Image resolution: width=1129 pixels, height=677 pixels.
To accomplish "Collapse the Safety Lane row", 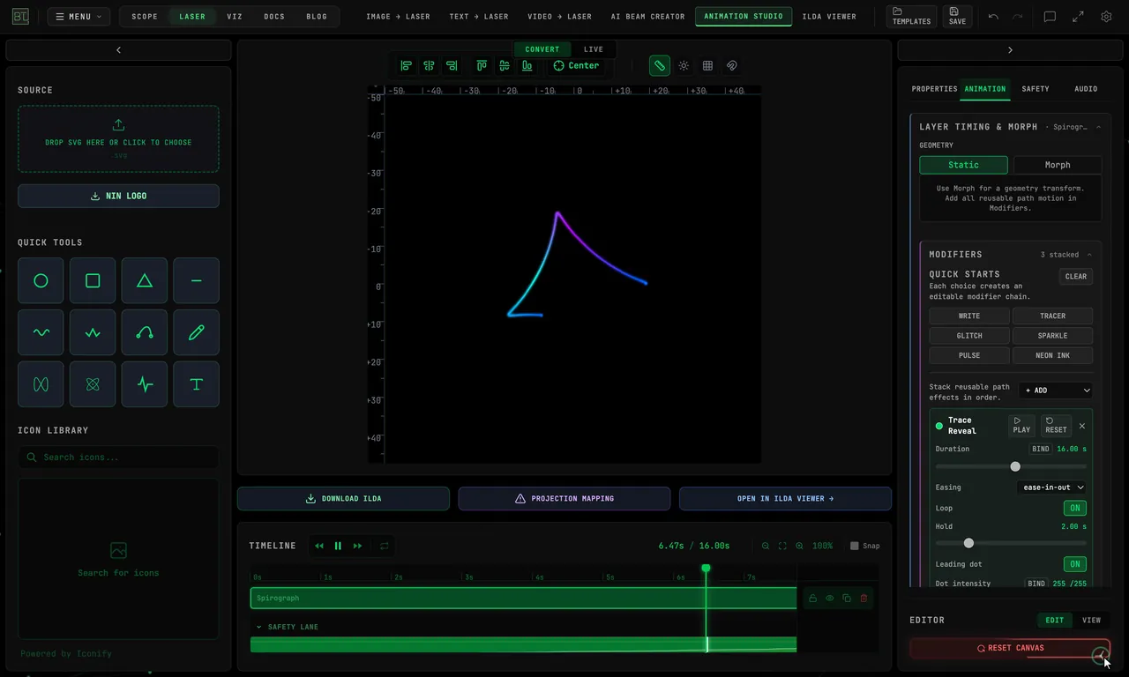I will pos(259,628).
